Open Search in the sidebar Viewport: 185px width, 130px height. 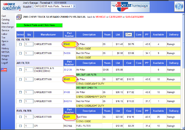click(x=5, y=23)
